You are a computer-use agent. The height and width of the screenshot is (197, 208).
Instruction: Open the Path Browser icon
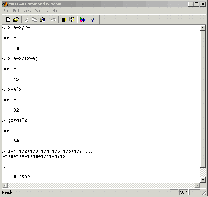click(72, 20)
